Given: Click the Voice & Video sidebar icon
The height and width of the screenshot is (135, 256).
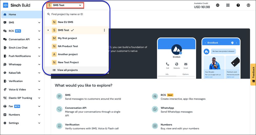Looking at the screenshot, I should (x=5, y=89).
